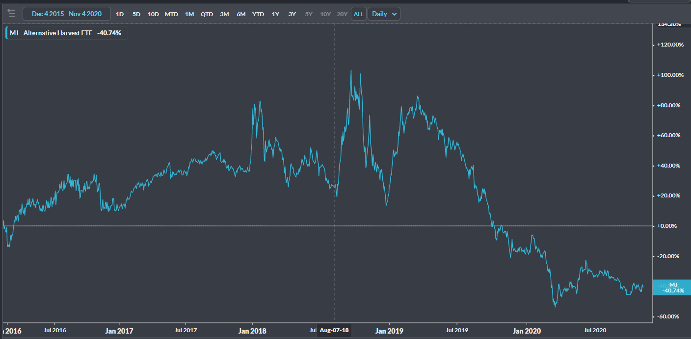Viewport: 691px width, 339px height.
Task: Set chart range to 1M
Action: (189, 14)
